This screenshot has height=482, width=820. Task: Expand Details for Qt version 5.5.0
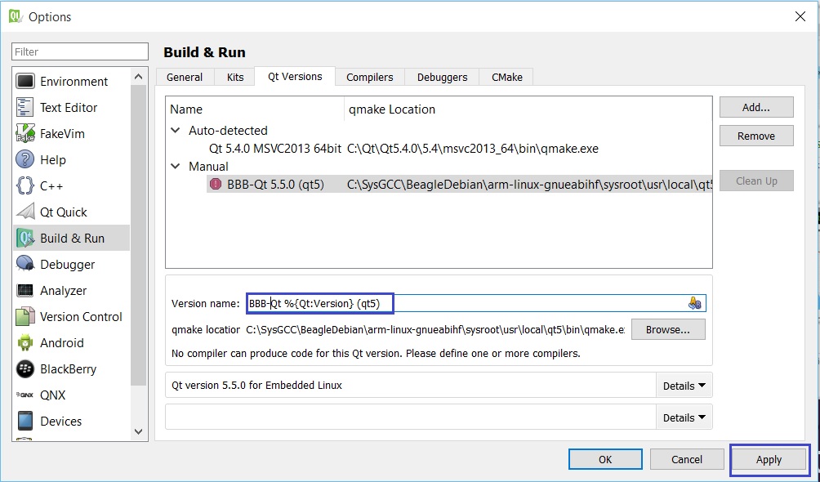[684, 386]
